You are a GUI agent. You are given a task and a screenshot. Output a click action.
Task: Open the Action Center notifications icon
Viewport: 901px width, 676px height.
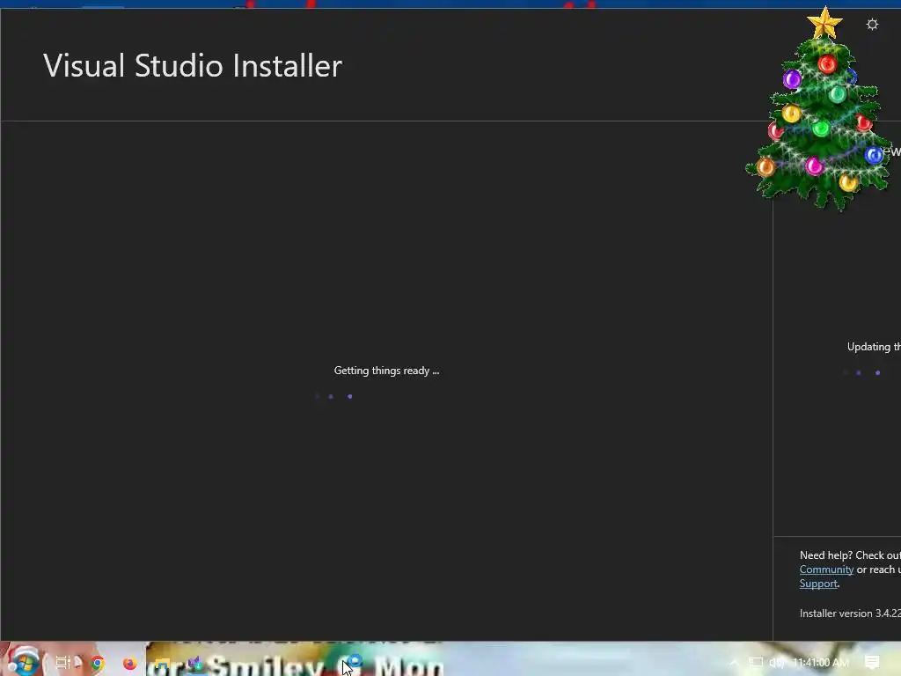point(872,663)
